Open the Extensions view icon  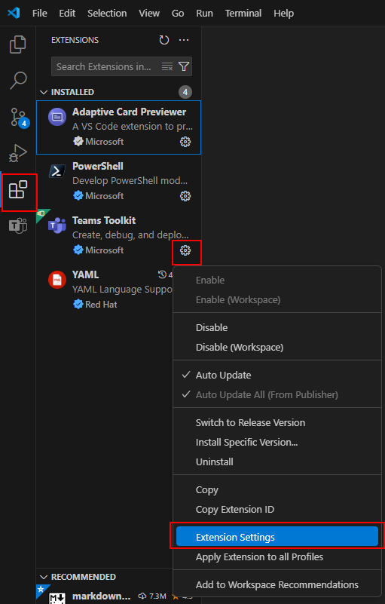[18, 189]
